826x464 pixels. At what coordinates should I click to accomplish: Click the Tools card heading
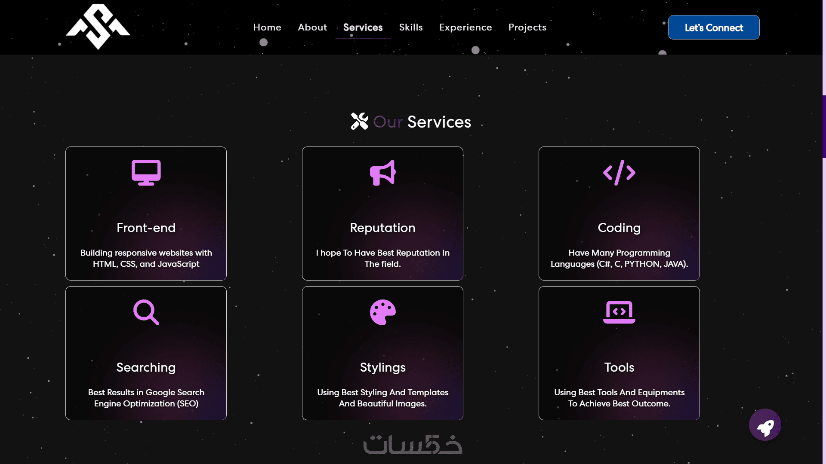tap(619, 367)
